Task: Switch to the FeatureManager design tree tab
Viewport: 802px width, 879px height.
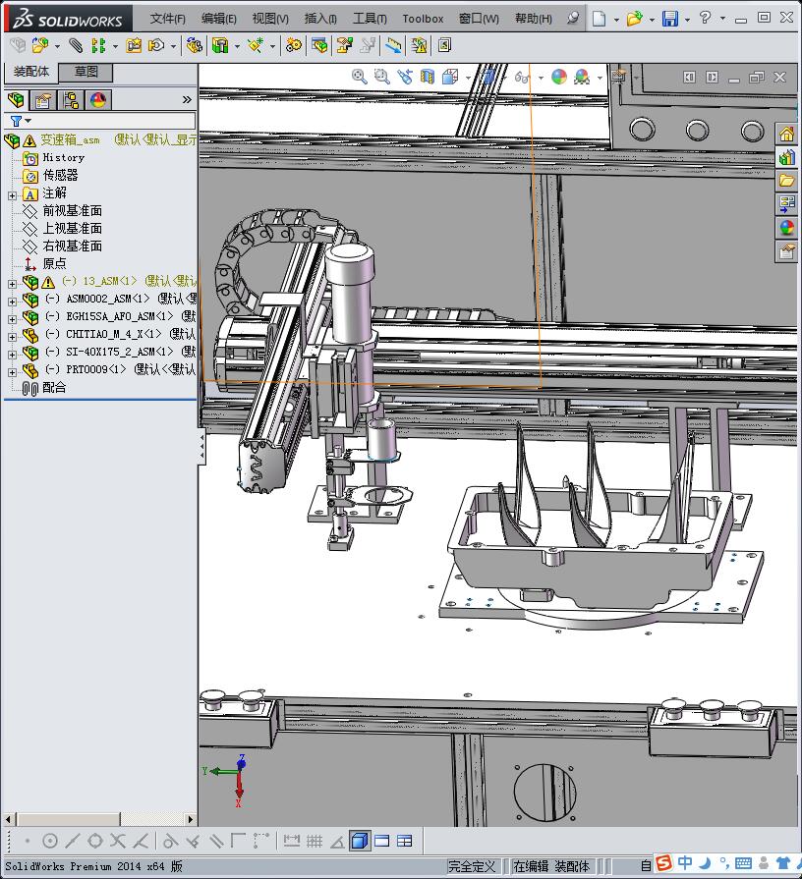Action: tap(17, 100)
